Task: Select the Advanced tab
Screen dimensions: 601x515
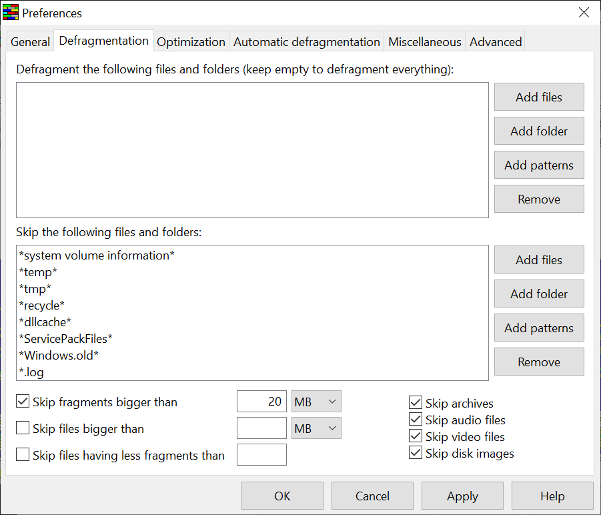Action: pos(496,42)
